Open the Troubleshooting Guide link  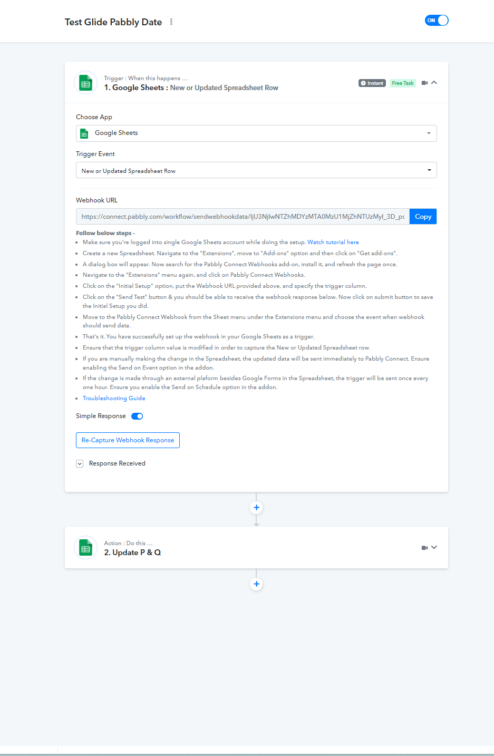[114, 399]
